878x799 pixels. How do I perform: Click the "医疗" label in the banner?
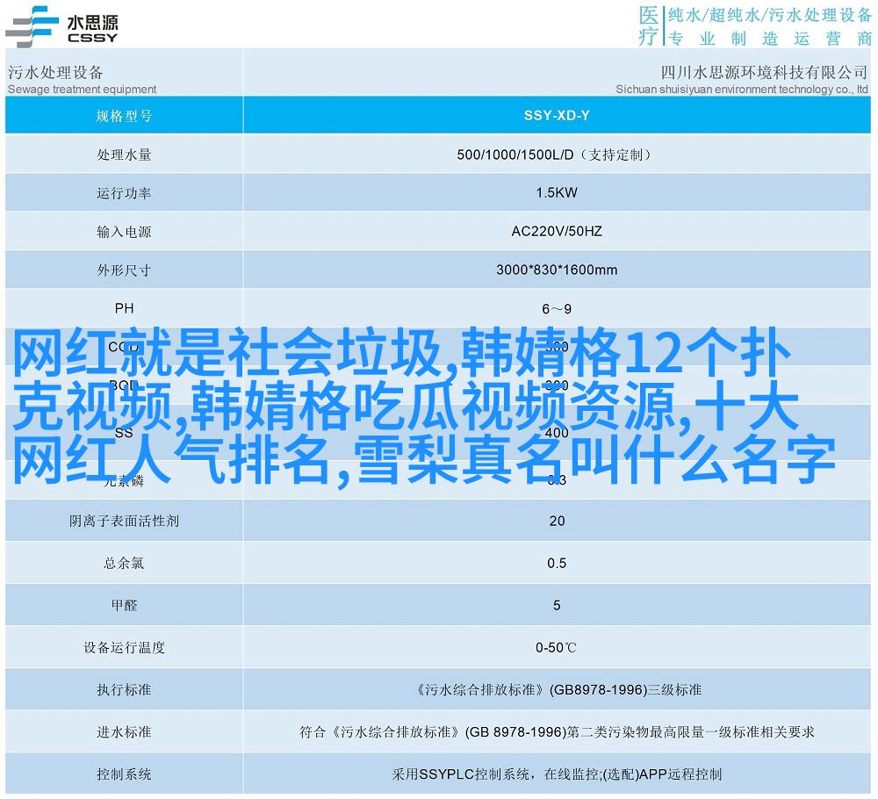[x=649, y=25]
